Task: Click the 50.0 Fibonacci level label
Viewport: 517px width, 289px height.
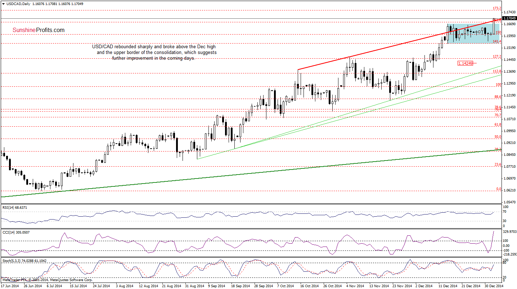Action: pos(498,137)
